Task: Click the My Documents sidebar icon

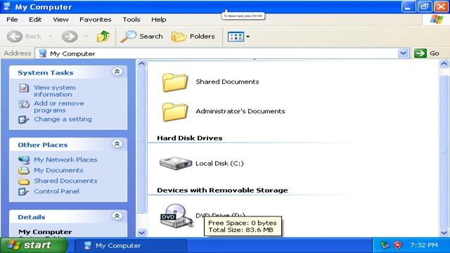Action: pyautogui.click(x=24, y=170)
